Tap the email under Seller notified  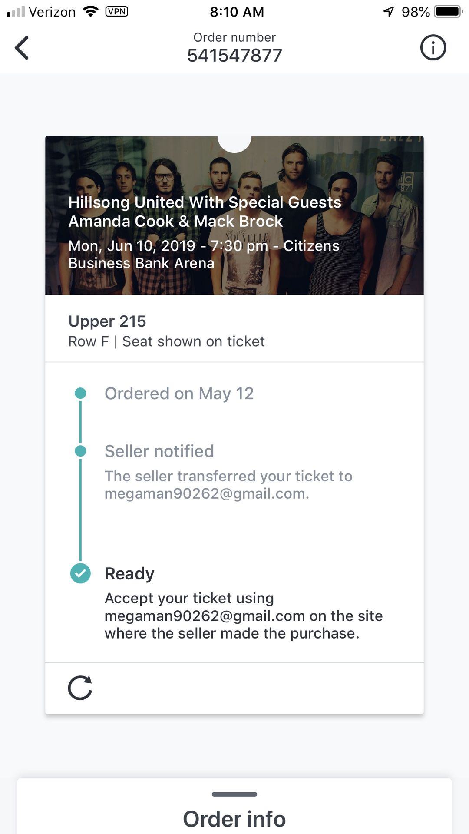[207, 493]
